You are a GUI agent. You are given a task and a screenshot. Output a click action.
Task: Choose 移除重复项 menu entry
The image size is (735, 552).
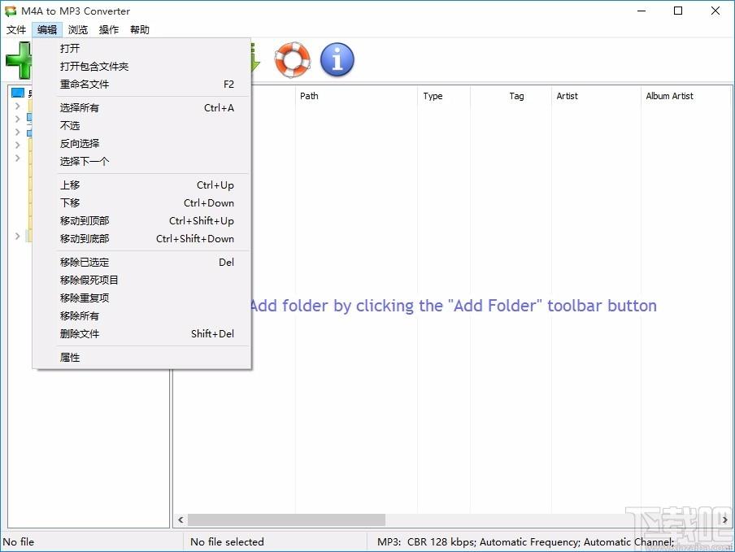coord(141,298)
